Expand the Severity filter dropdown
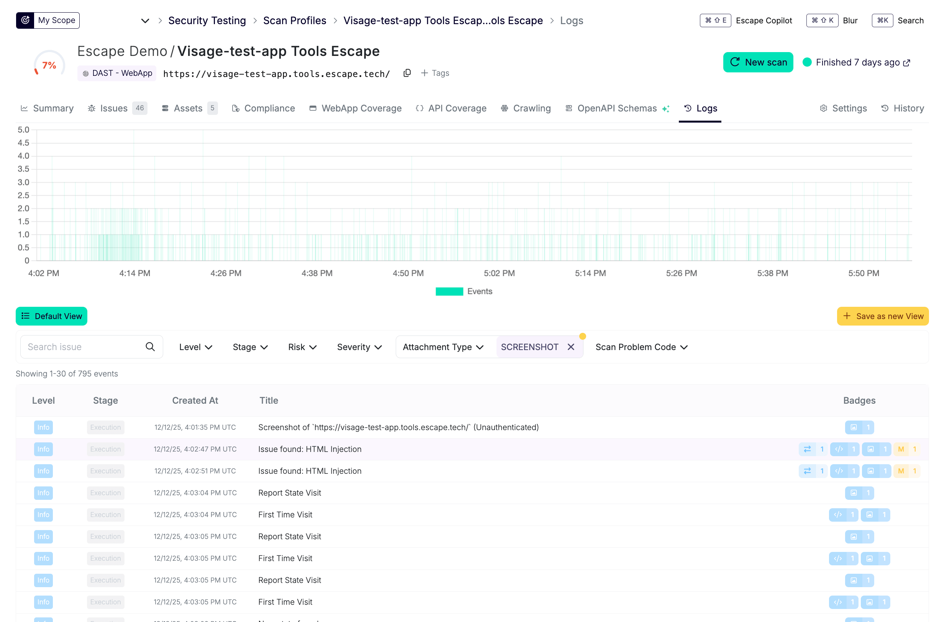 359,347
